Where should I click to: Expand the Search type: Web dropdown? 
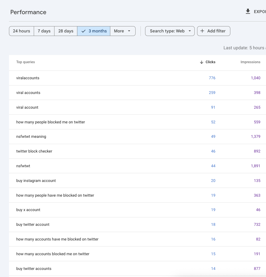click(170, 31)
